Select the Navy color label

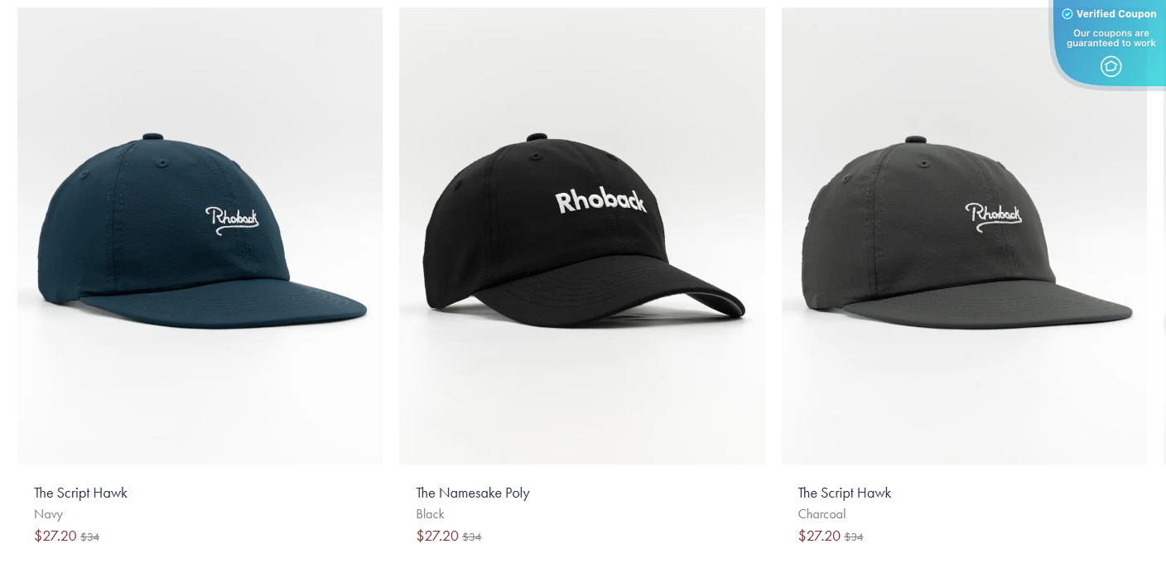tap(49, 514)
